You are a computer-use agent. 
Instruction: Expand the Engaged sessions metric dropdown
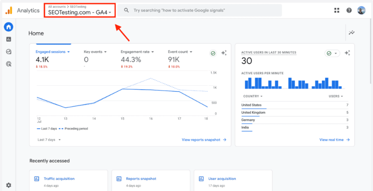tap(52, 52)
